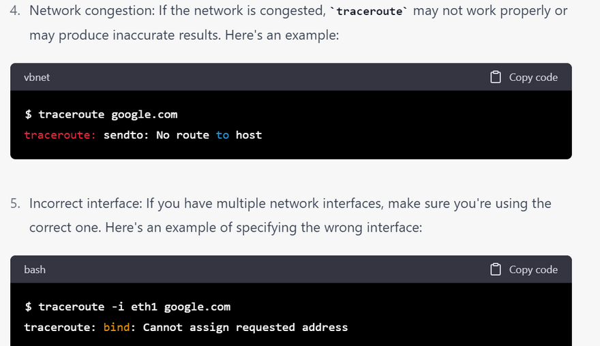The height and width of the screenshot is (346, 600).
Task: Click the inline `traceroute` code in item 4
Action: point(367,12)
